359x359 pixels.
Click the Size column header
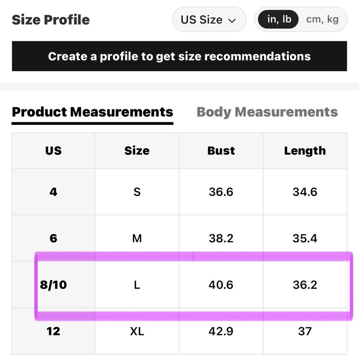coord(137,151)
